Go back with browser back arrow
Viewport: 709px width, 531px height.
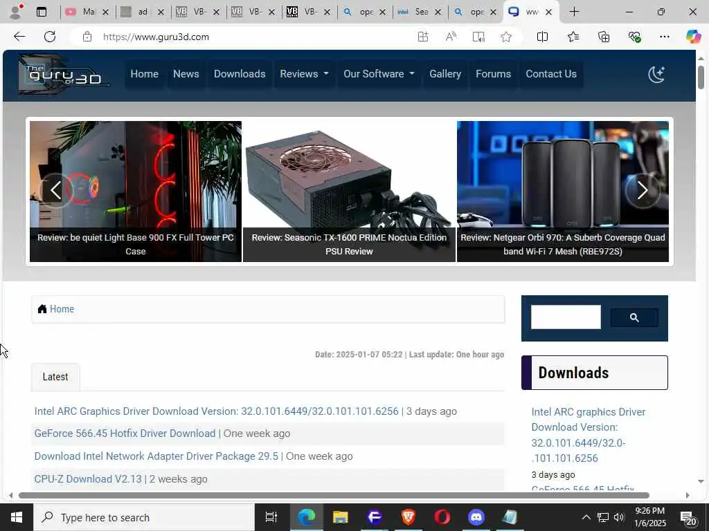click(x=19, y=37)
